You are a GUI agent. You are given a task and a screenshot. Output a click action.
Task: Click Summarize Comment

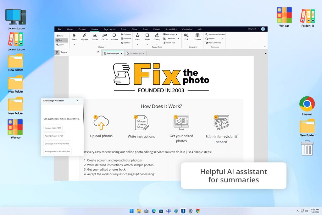point(215,34)
